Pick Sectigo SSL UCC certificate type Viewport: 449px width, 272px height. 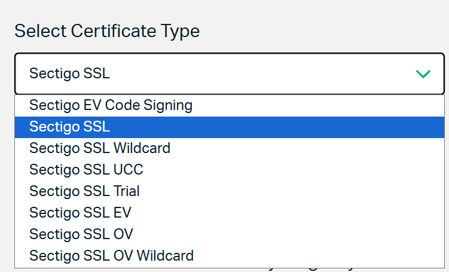click(x=86, y=170)
